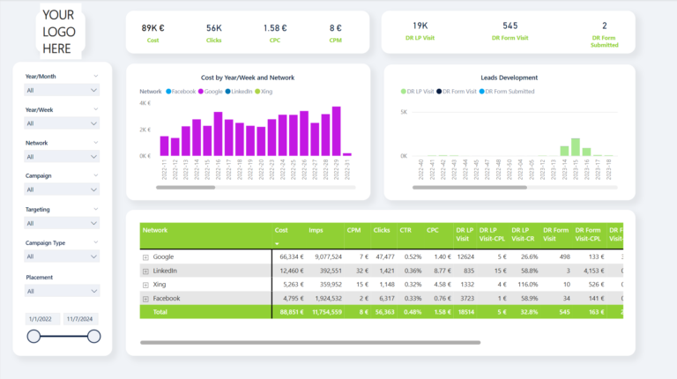
Task: Open the Network slicer dropdown
Action: pos(62,157)
